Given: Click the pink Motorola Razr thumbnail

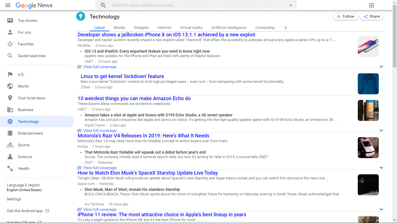Looking at the screenshot, I should click(368, 148).
